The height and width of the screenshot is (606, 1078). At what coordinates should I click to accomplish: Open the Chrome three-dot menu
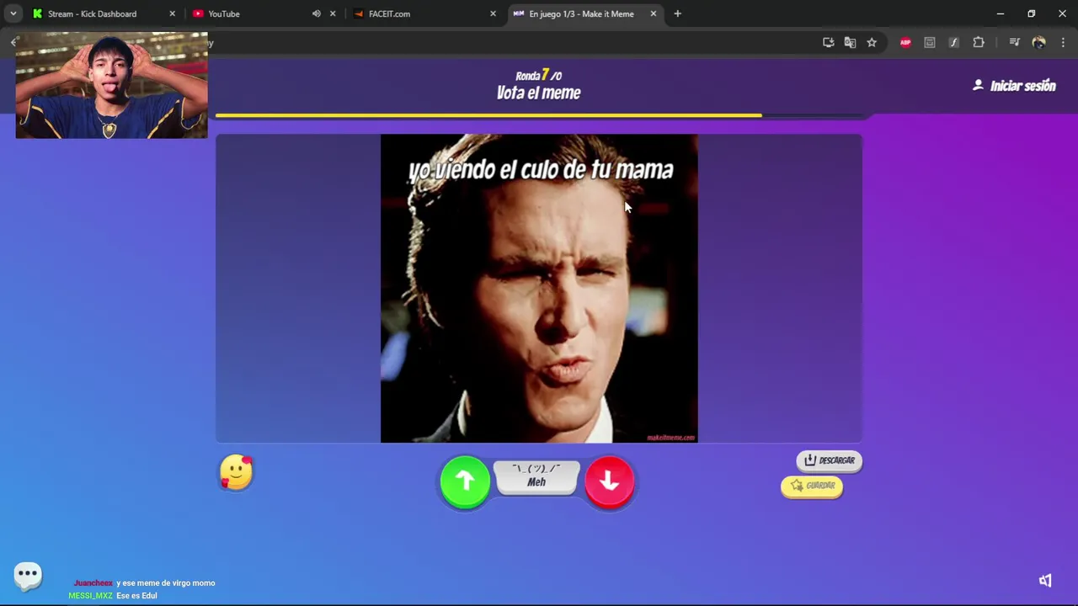(1063, 42)
